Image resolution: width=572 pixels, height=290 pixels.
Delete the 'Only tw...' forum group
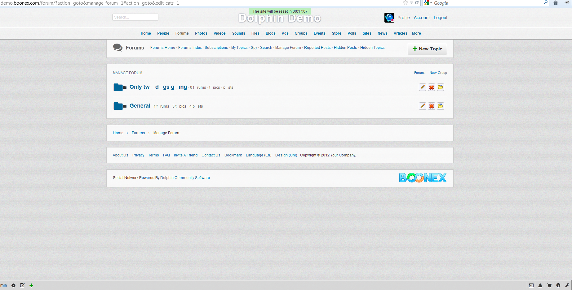pyautogui.click(x=432, y=87)
